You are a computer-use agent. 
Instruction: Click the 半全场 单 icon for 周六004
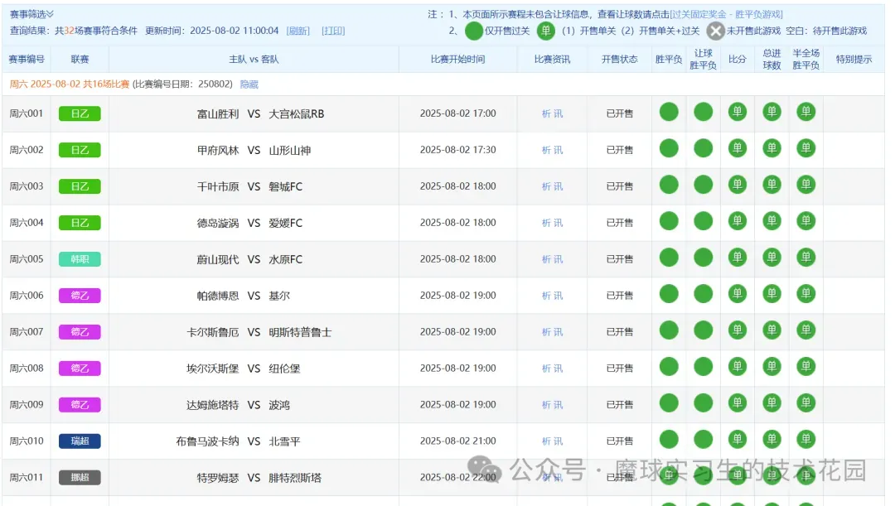[x=806, y=221]
